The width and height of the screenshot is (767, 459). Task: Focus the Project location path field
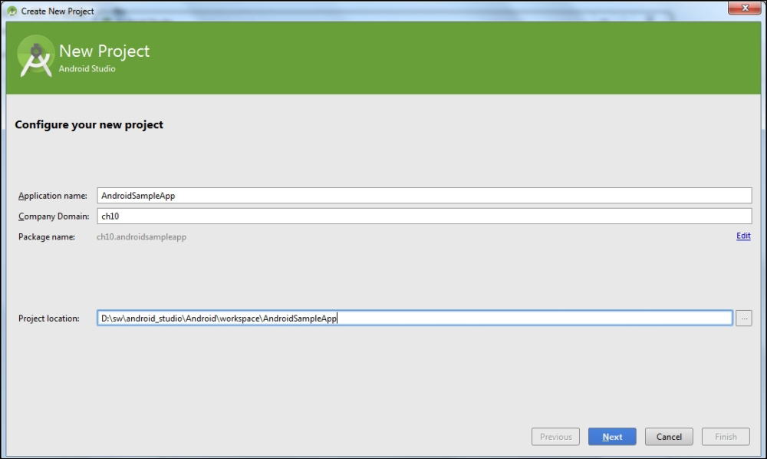point(415,318)
